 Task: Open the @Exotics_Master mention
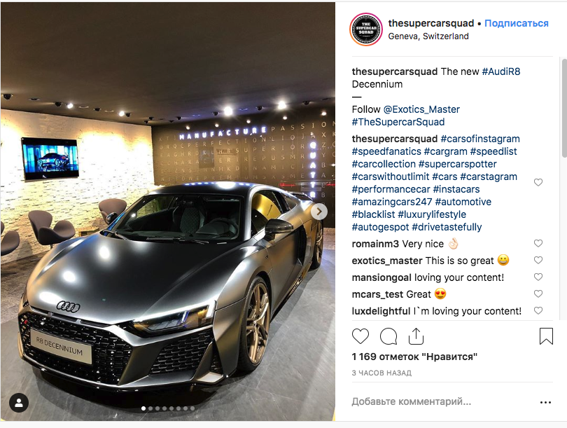coord(421,109)
